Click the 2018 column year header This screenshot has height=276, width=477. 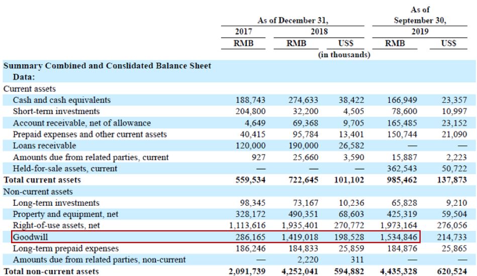(319, 31)
